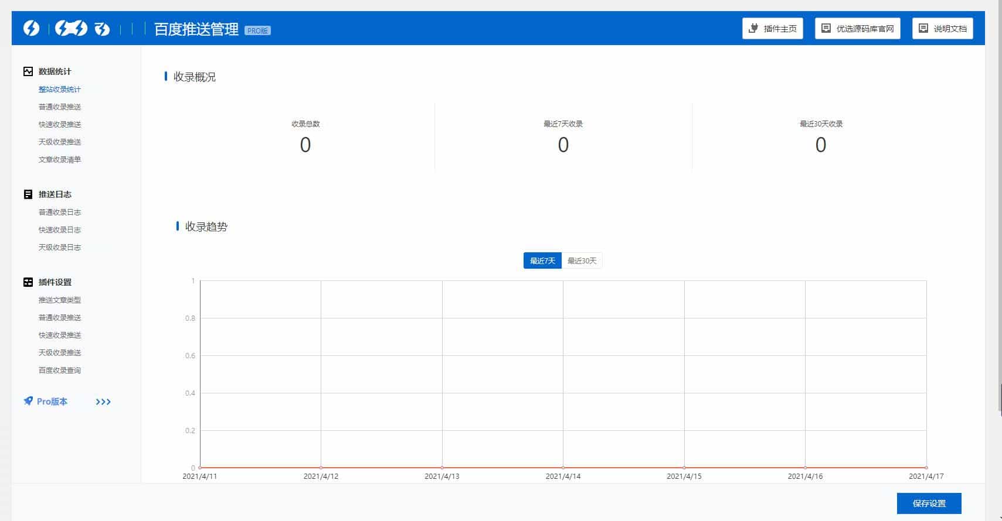Click the 2021/4/11 axis label
1002x521 pixels.
tap(200, 477)
